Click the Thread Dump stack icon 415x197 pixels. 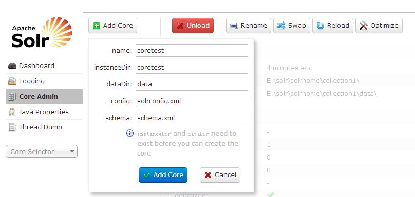pos(12,127)
